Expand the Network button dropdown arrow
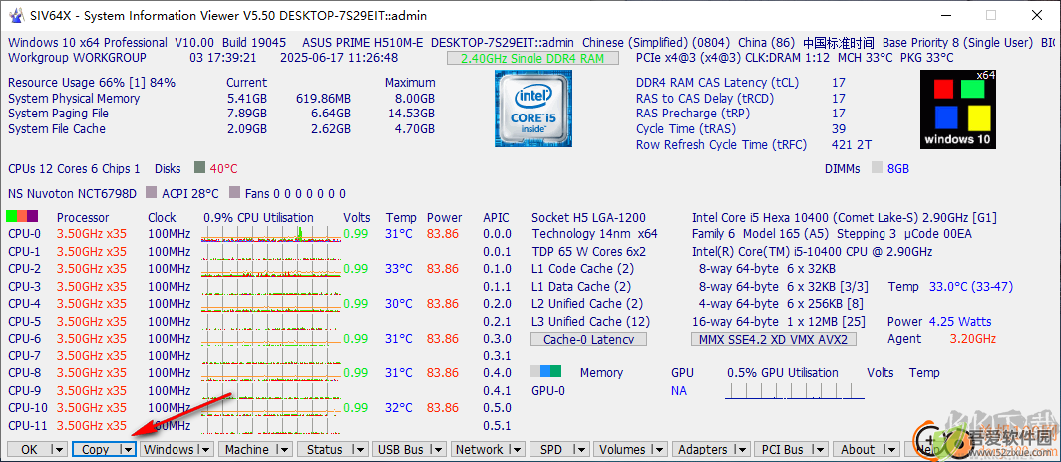The width and height of the screenshot is (1061, 462). pos(517,449)
